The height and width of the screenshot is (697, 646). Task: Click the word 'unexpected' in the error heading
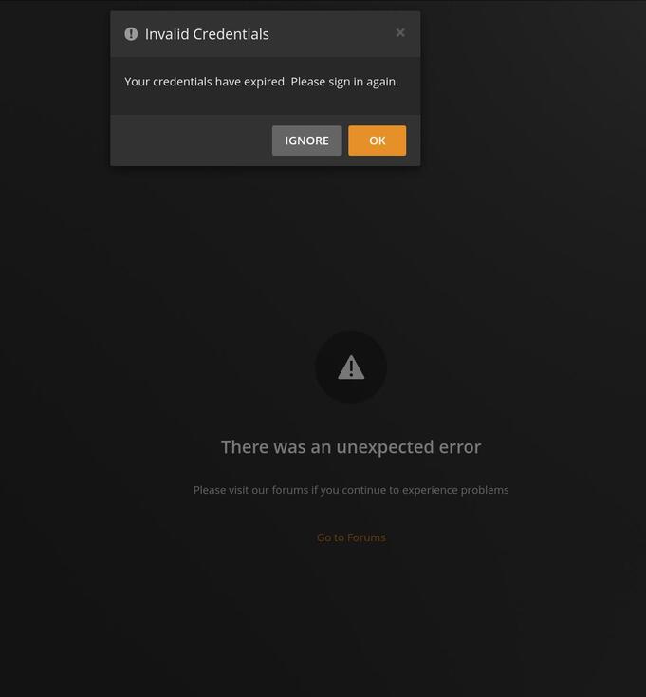pos(385,447)
